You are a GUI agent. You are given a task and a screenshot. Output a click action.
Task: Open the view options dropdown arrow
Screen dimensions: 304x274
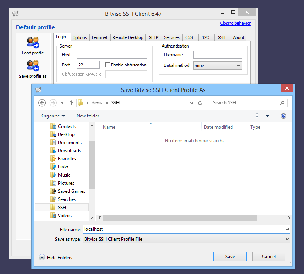pyautogui.click(x=267, y=116)
